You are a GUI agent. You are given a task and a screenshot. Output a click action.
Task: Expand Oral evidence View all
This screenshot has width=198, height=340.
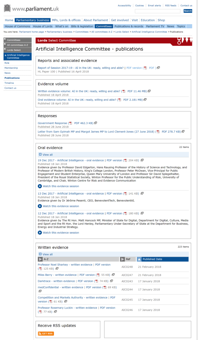pyautogui.click(x=46, y=155)
